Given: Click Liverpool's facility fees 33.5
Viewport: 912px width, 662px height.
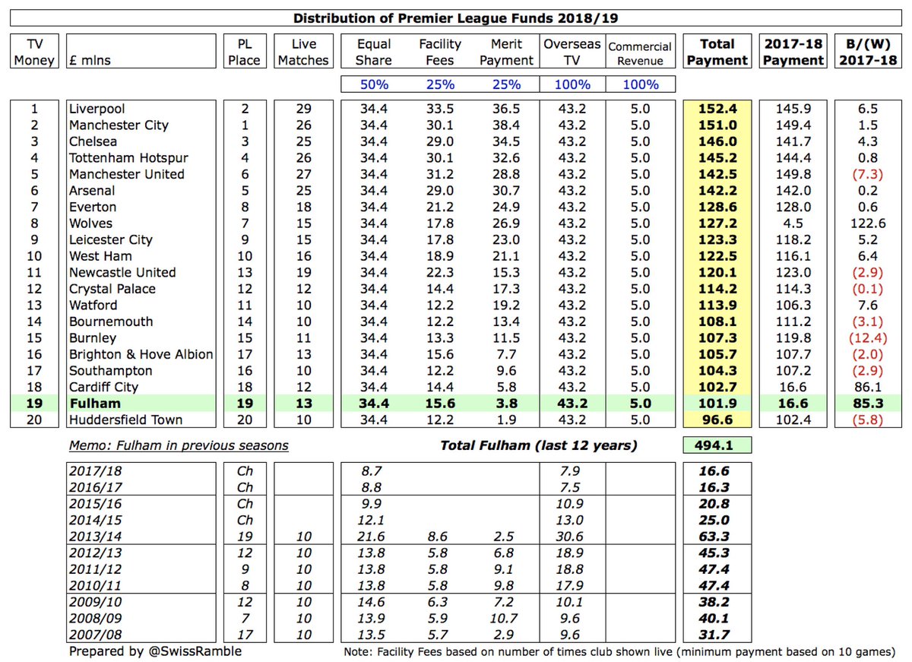Looking at the screenshot, I should click(x=441, y=109).
